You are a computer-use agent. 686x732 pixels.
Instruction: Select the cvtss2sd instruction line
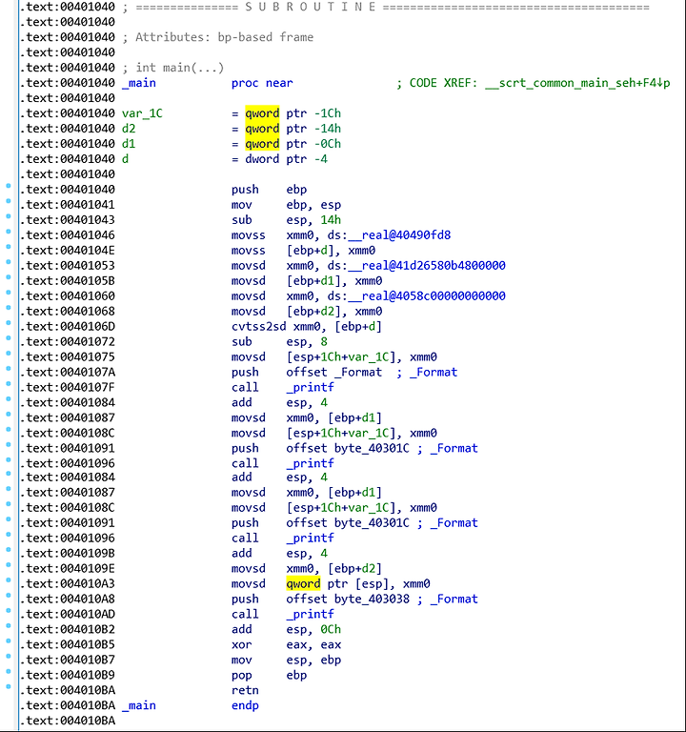click(307, 326)
